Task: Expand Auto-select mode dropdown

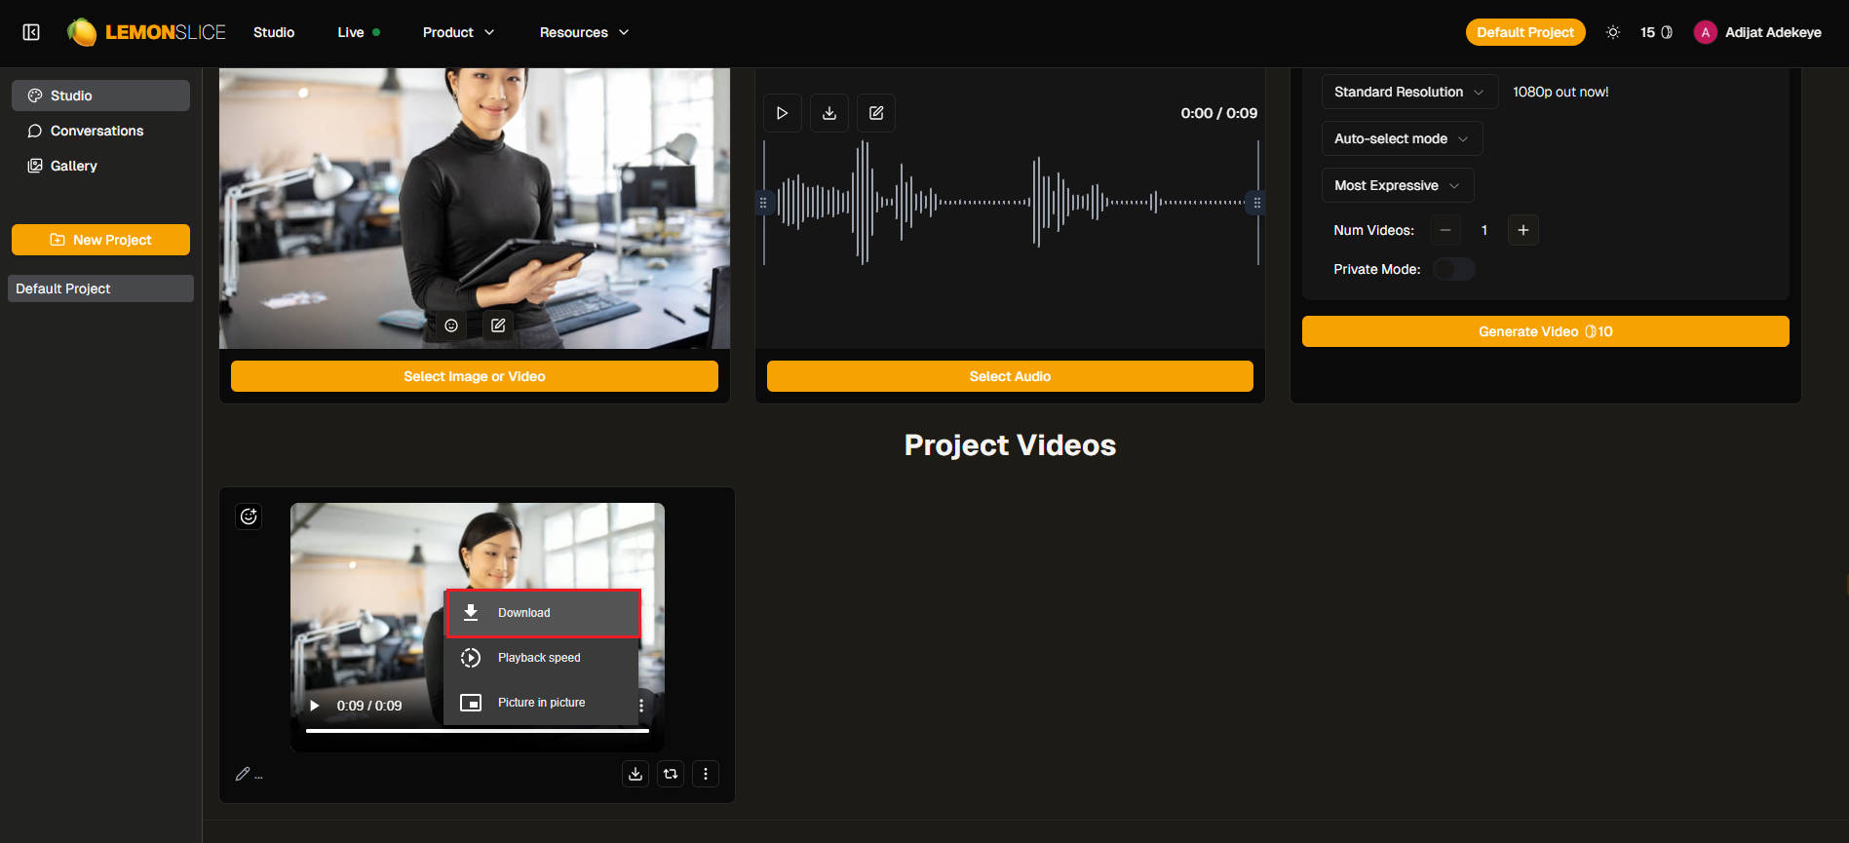Action: [1401, 138]
